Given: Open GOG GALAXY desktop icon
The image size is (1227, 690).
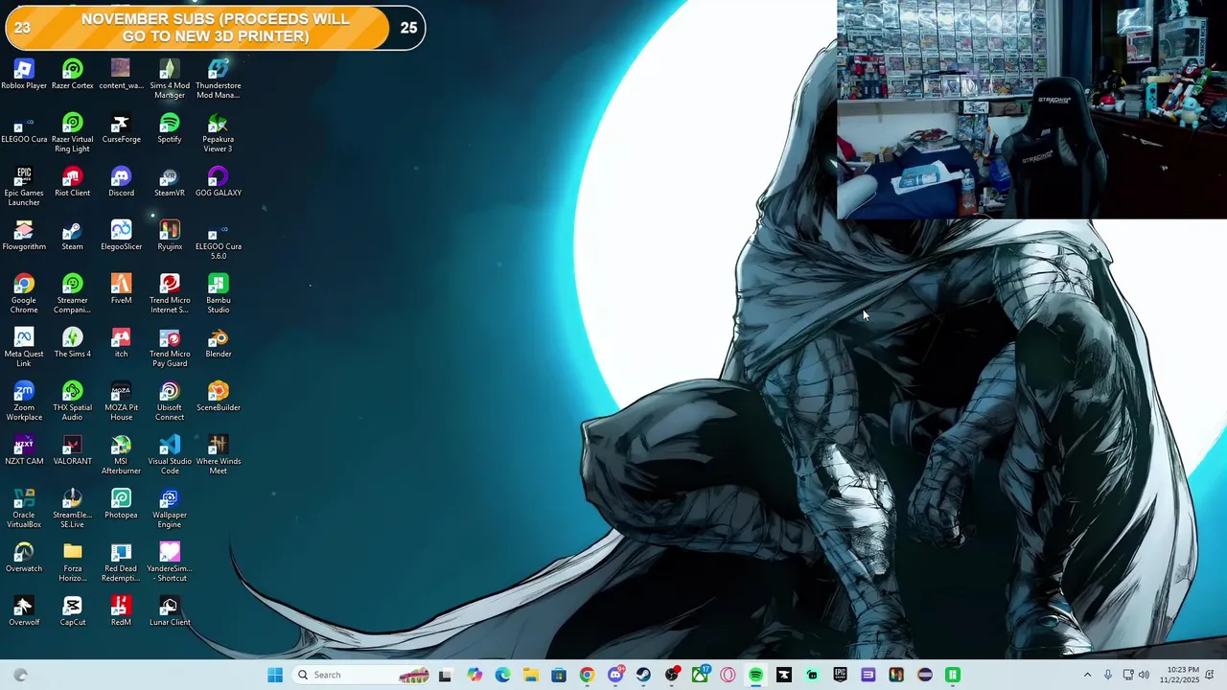Looking at the screenshot, I should point(219,182).
